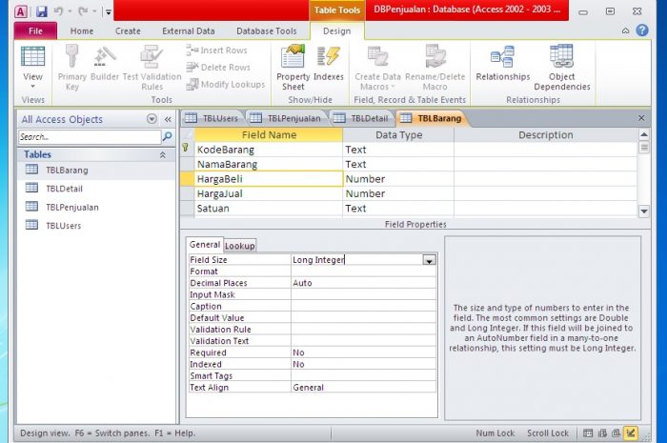
Task: Open the File tab
Action: click(x=35, y=31)
